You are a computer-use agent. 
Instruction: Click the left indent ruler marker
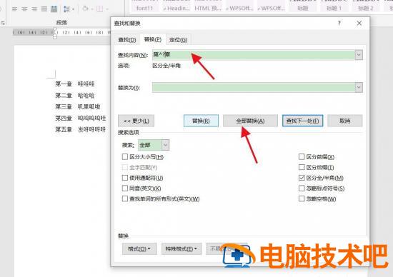(x=54, y=37)
